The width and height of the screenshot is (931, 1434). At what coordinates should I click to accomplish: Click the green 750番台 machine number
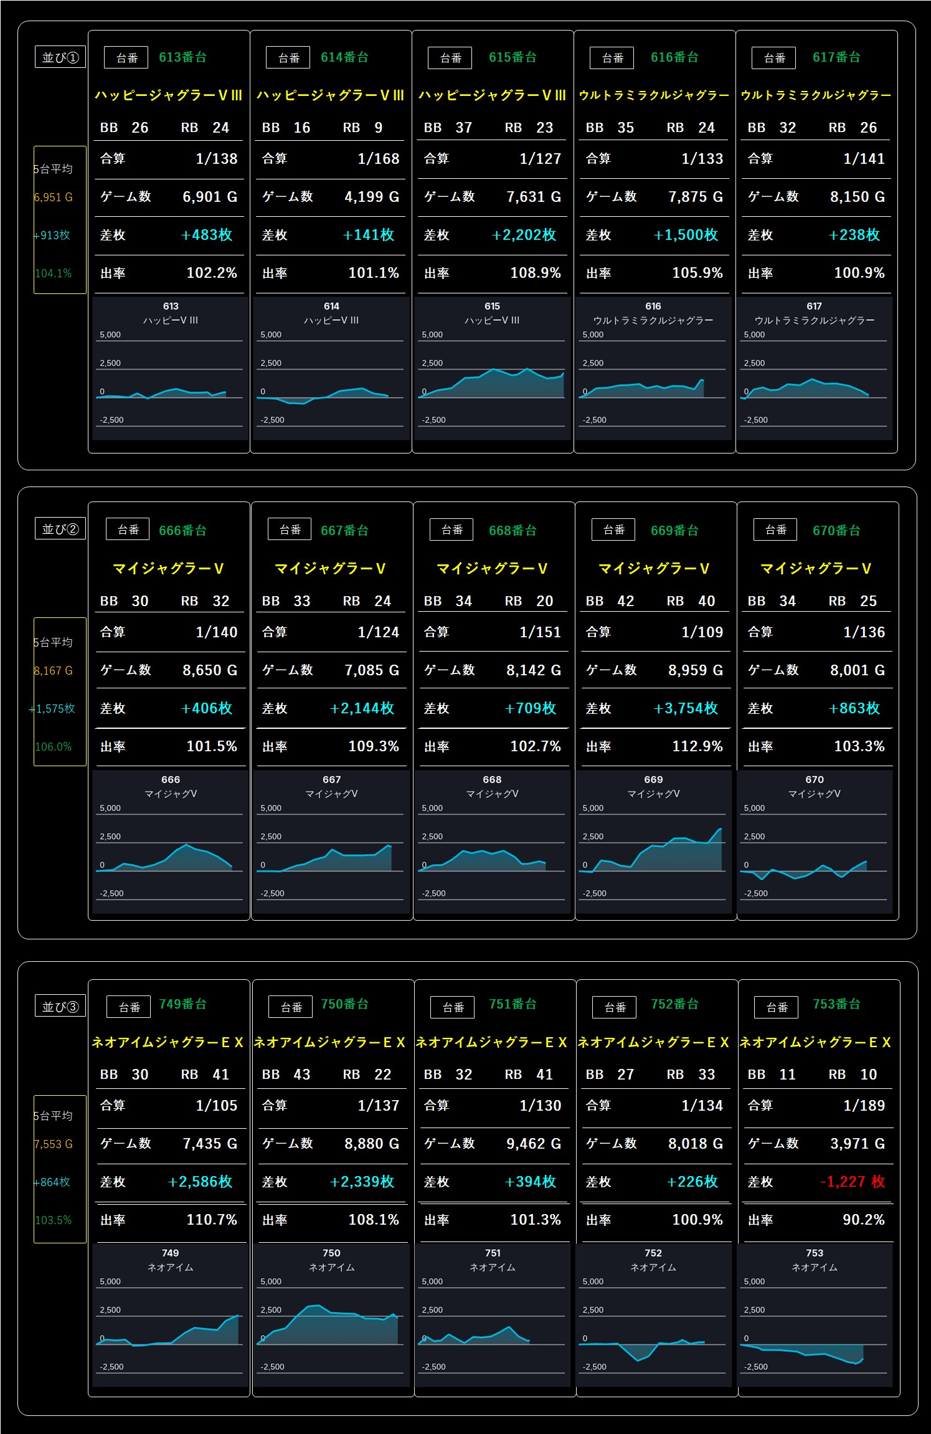click(344, 1004)
